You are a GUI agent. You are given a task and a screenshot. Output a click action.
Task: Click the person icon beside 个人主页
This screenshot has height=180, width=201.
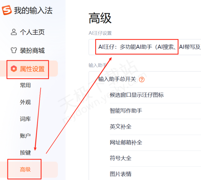[x=14, y=32]
